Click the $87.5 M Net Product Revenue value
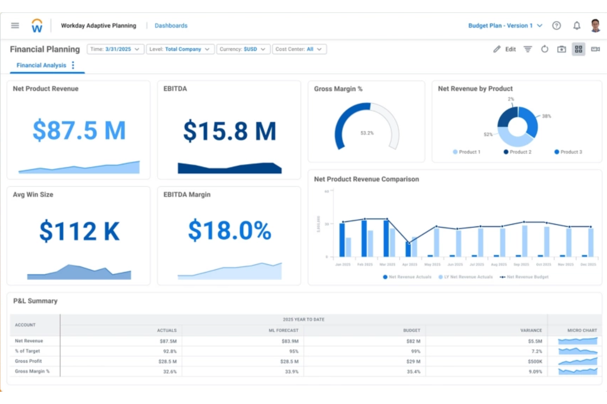 click(79, 130)
